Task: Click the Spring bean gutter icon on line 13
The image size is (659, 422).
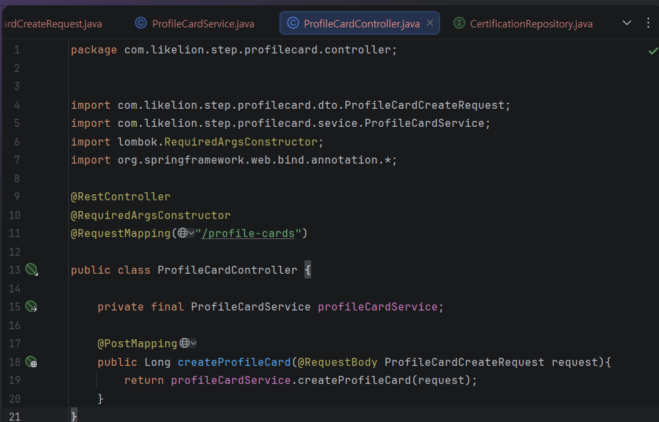Action: [x=31, y=269]
